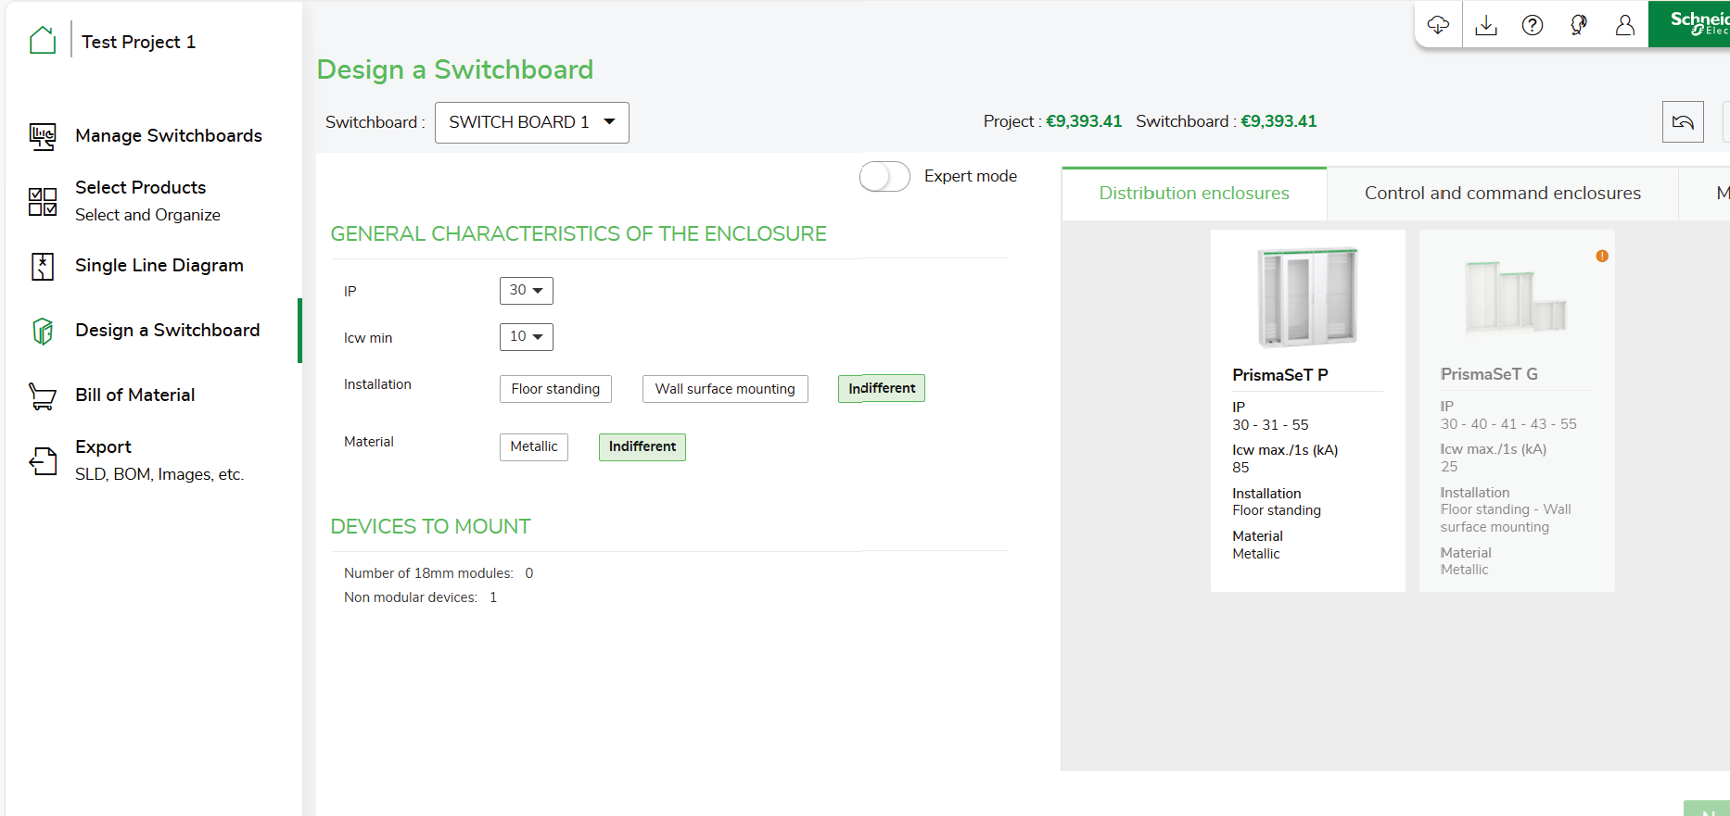Screen dimensions: 1730x816
Task: Open the user profile icon
Action: click(1625, 25)
